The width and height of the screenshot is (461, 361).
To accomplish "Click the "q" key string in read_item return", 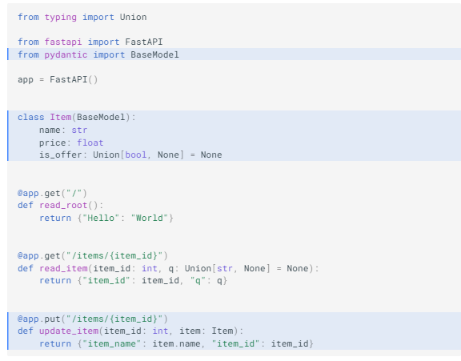I will point(198,281).
